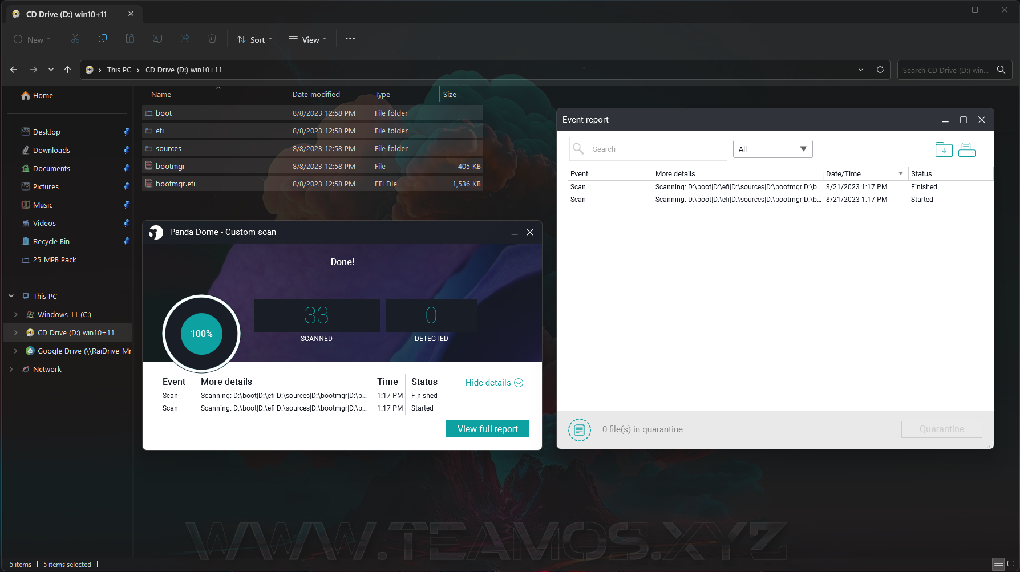Click the Event report Search field
Image resolution: width=1020 pixels, height=572 pixels.
648,149
